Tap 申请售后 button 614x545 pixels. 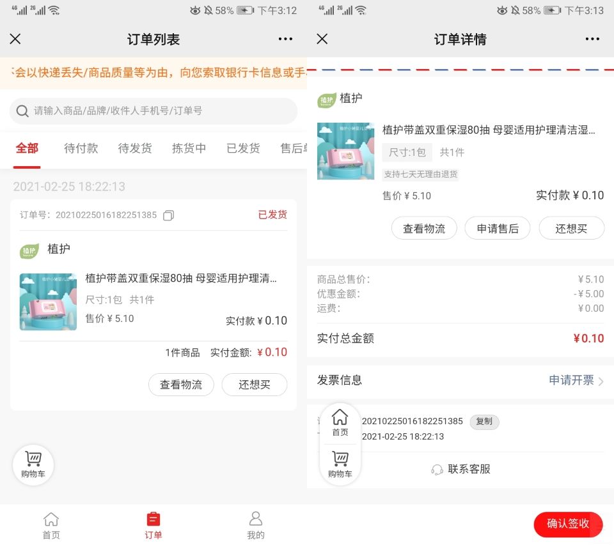click(x=498, y=229)
